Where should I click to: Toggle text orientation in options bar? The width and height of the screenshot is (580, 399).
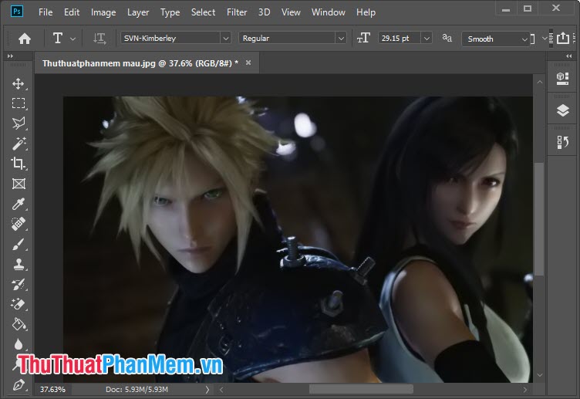(99, 38)
